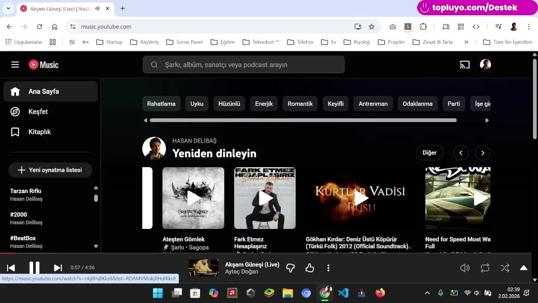Screen dimensions: 538x303
Task: Pause the current song
Action: [34, 268]
